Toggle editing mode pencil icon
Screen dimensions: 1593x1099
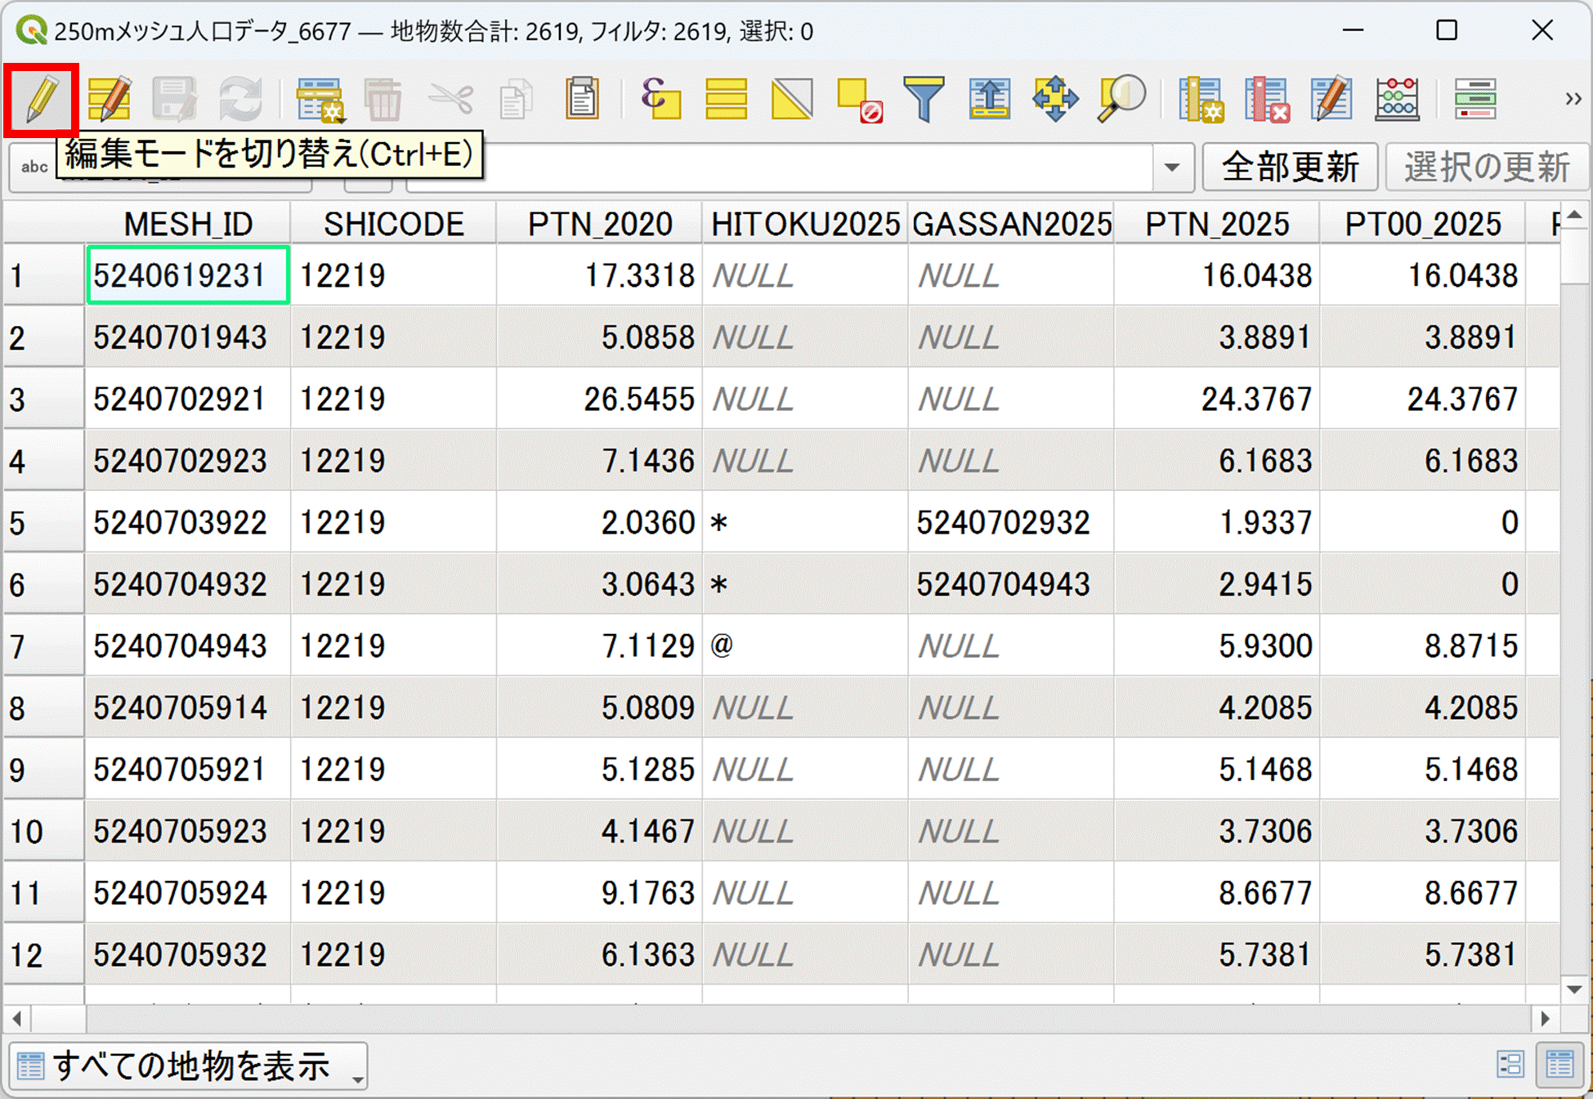tap(42, 99)
